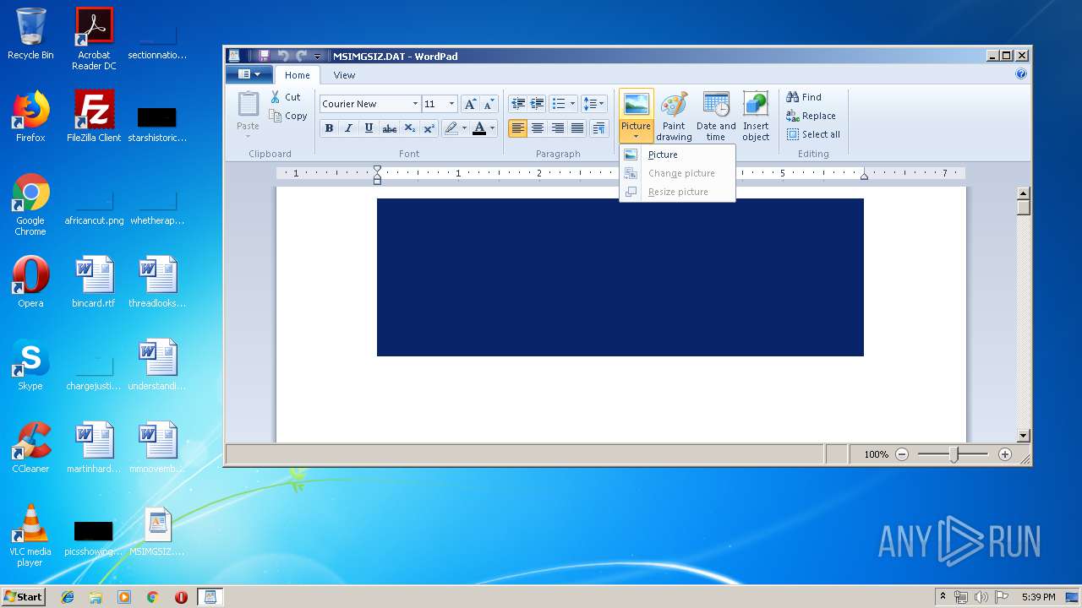Grow the font size
1082x608 pixels.
pyautogui.click(x=470, y=104)
